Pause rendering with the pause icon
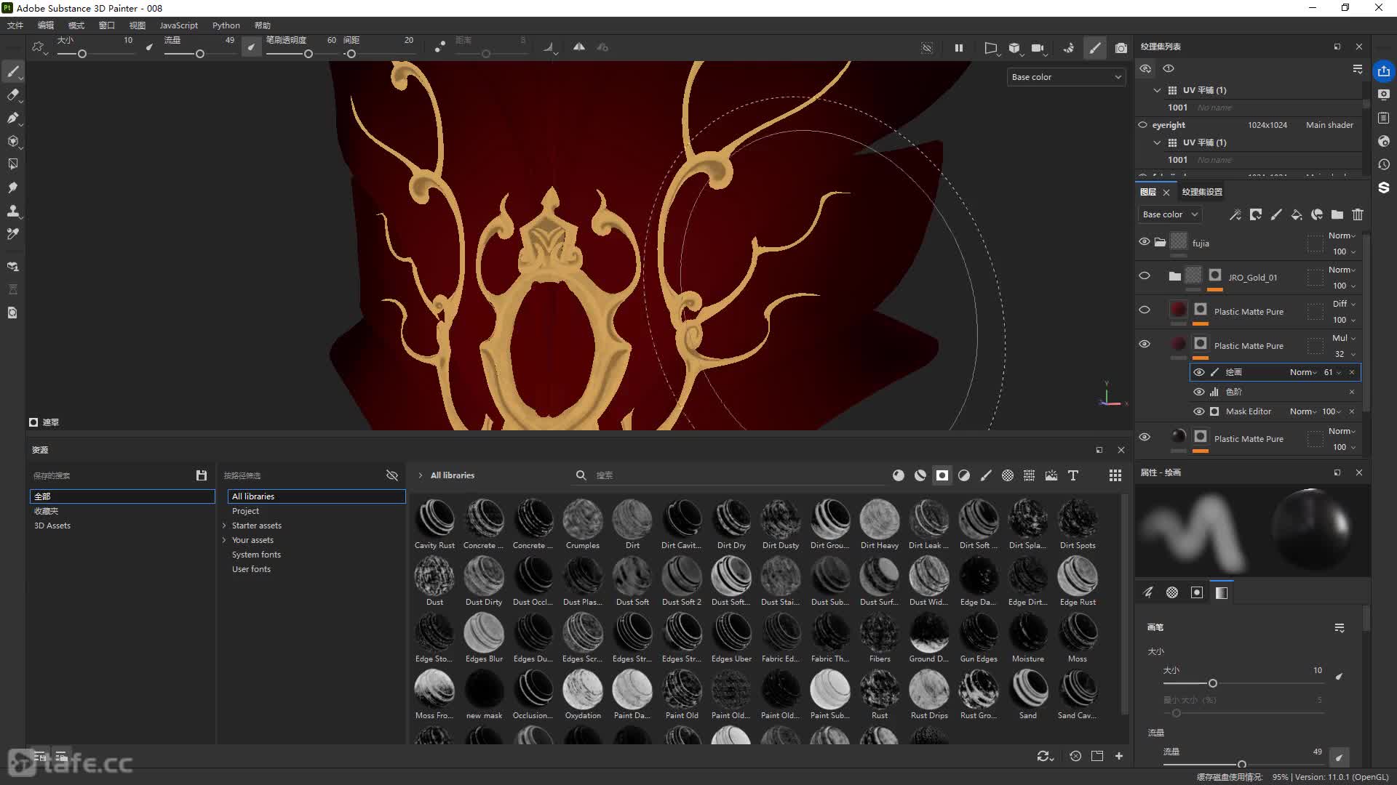Viewport: 1397px width, 785px height. (x=959, y=48)
